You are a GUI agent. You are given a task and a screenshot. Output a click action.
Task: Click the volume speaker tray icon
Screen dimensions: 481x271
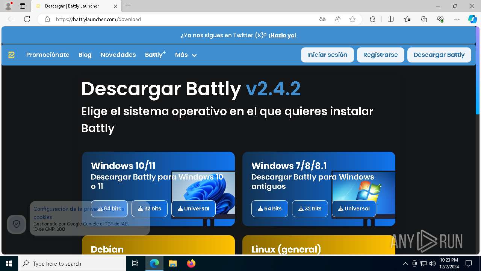433,263
